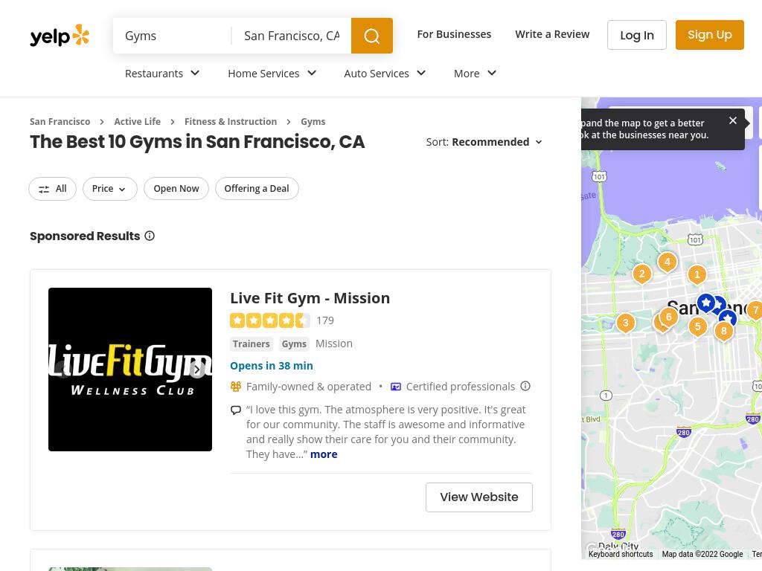Open the All filters button
Image resolution: width=762 pixels, height=571 pixels.
tap(53, 188)
